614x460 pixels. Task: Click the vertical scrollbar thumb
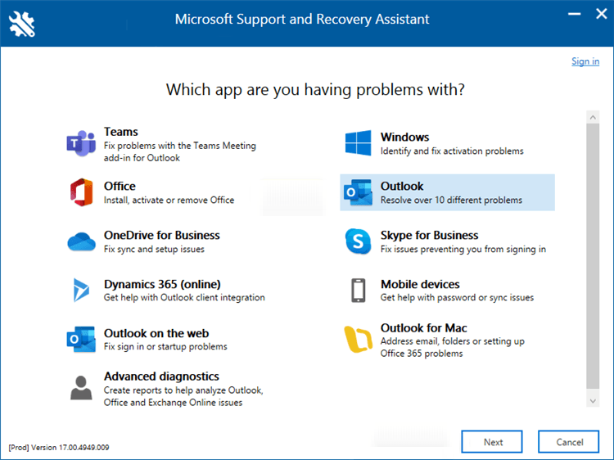click(x=593, y=256)
